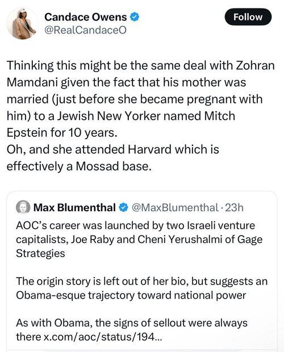Open quoted paragraph starting "AOC's career was launched"
Screen dimensions: 284x352
pyautogui.click(x=139, y=240)
